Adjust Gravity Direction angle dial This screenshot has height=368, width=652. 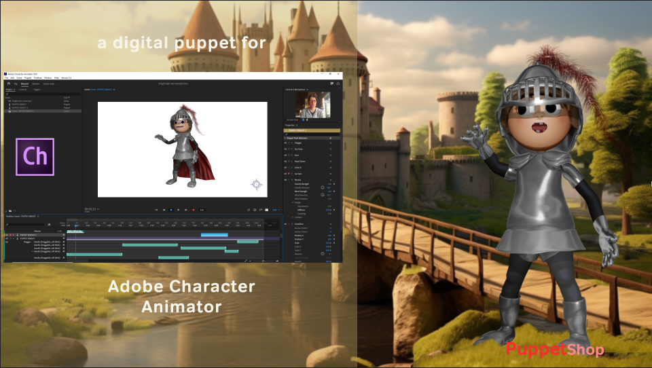pos(323,187)
